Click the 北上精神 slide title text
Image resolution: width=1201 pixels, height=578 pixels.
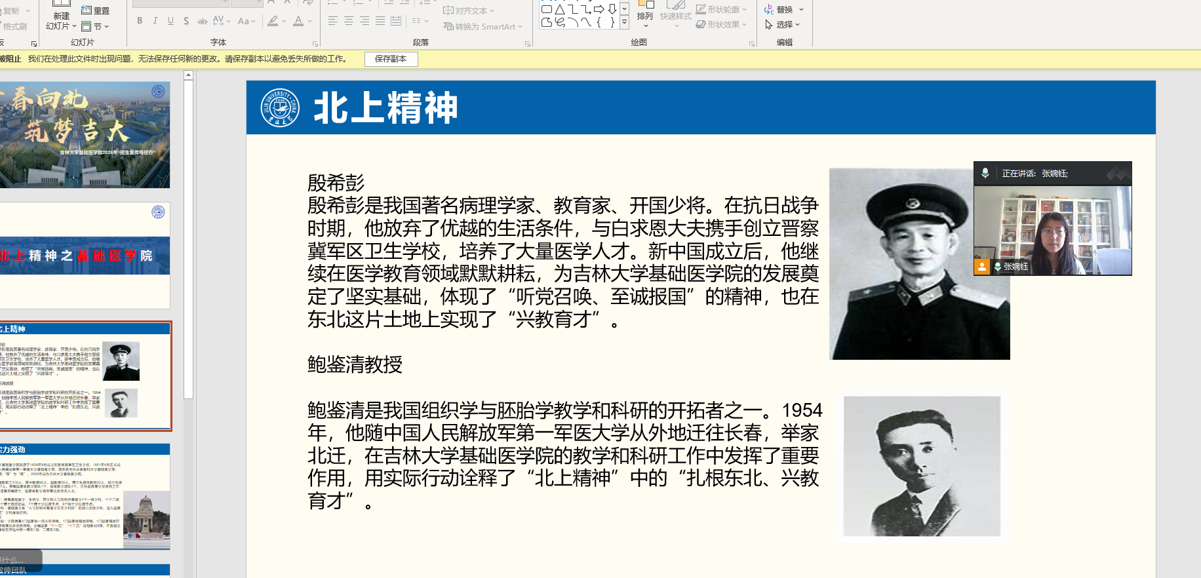click(385, 108)
